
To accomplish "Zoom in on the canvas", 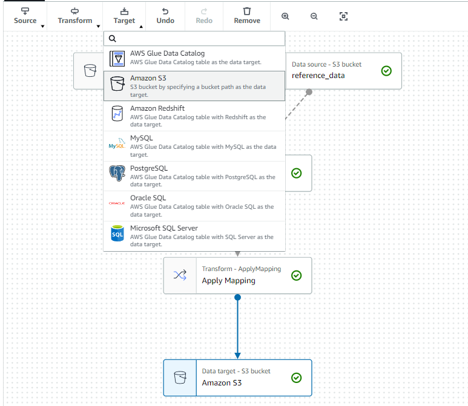I will click(x=285, y=16).
